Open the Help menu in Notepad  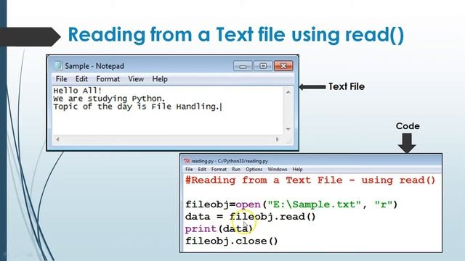[160, 79]
